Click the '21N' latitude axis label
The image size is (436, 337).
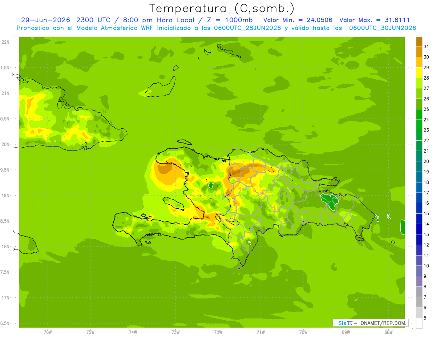(x=5, y=93)
